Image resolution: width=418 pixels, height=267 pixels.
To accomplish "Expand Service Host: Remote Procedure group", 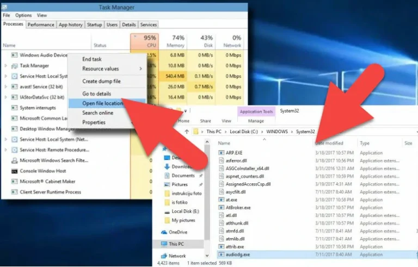I will pos(6,150).
